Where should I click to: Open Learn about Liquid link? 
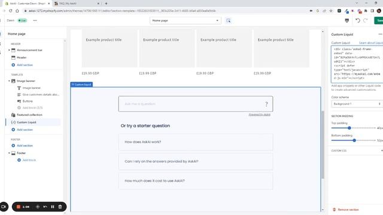click(371, 43)
